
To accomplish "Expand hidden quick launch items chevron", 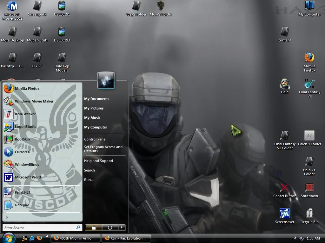I will click(47, 236).
